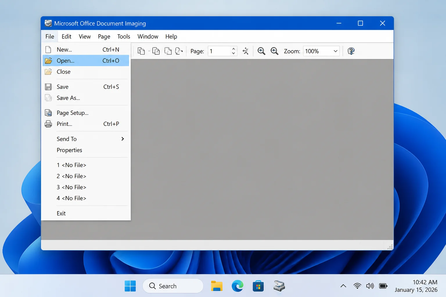This screenshot has width=446, height=297.
Task: Select recent file entry 2 <No File>
Action: 86,176
